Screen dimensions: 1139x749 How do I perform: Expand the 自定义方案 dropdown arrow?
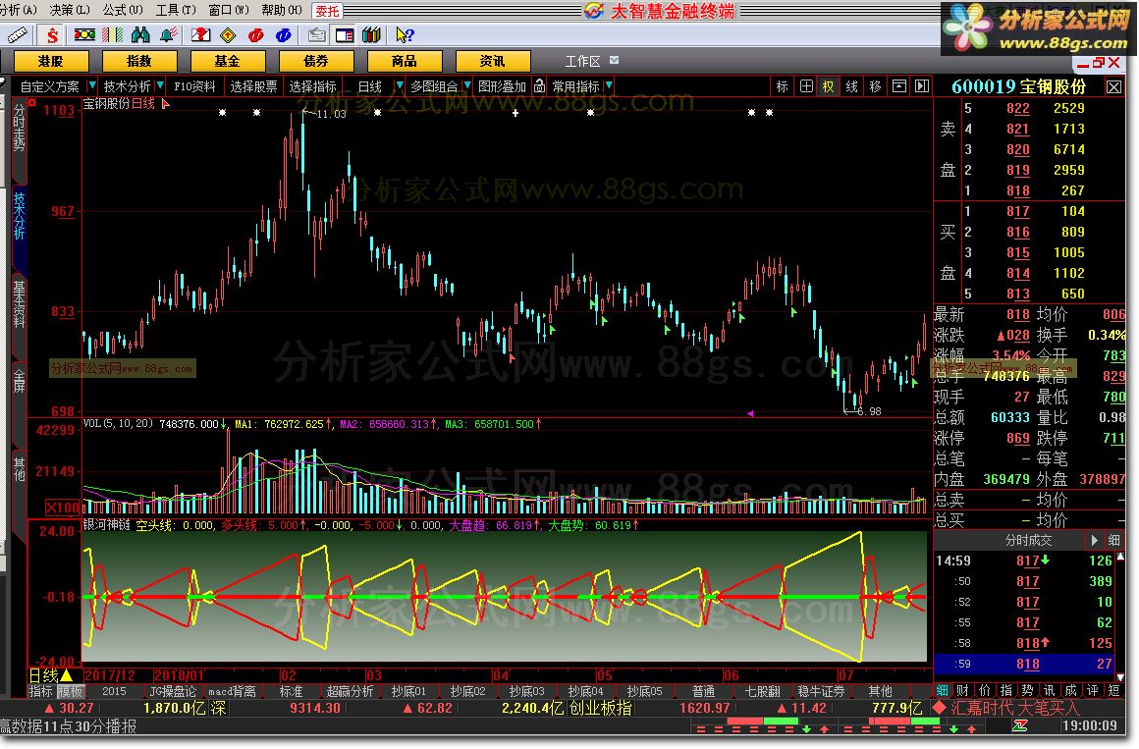point(92,85)
